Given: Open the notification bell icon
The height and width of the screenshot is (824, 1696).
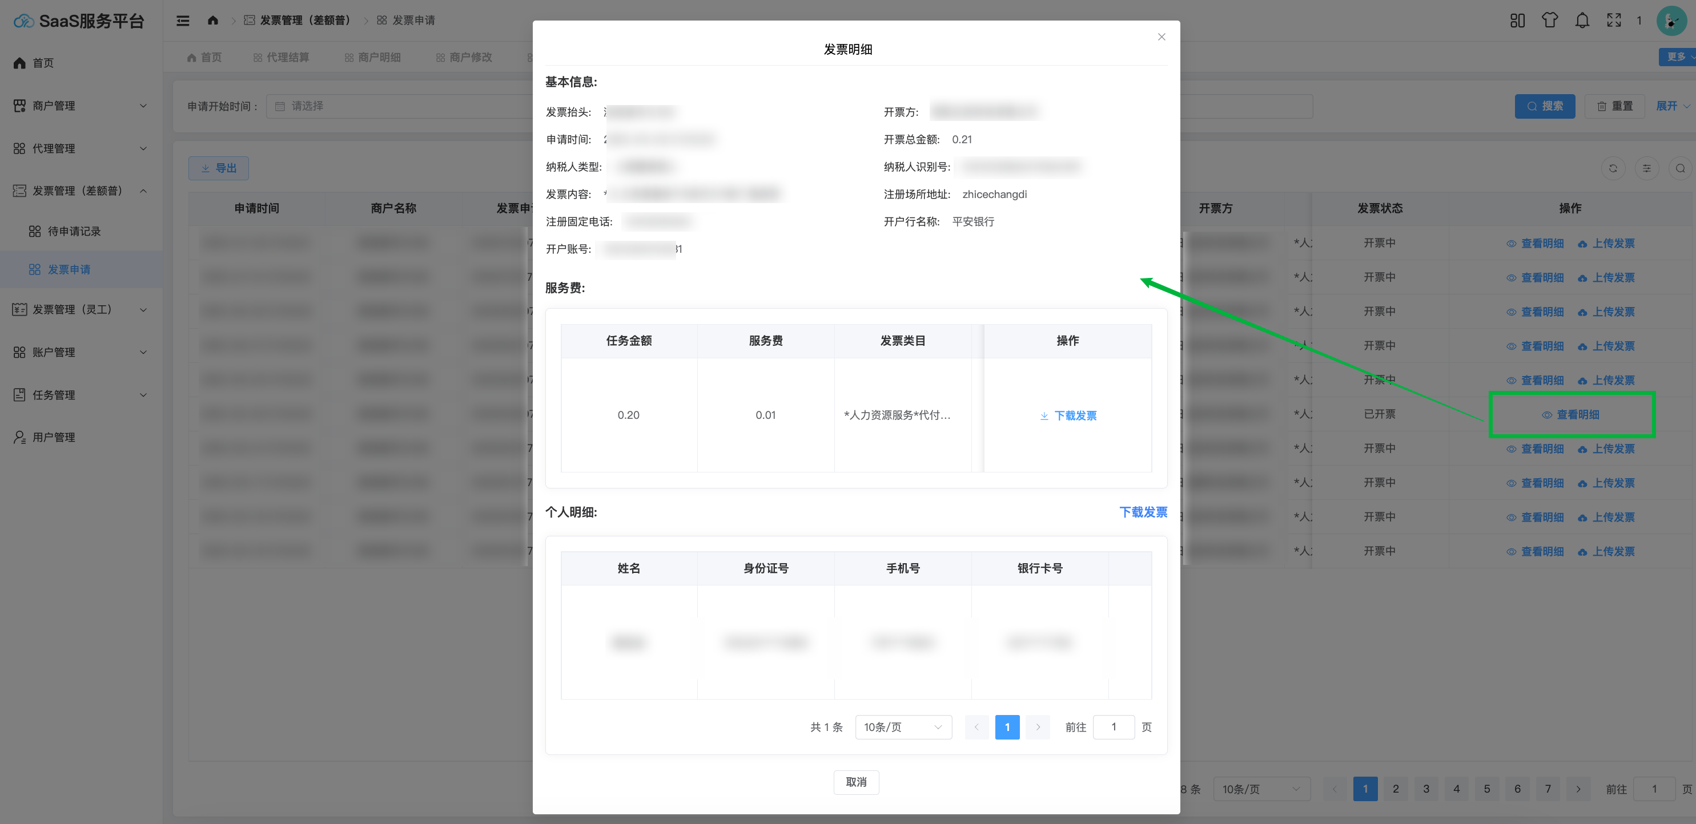Looking at the screenshot, I should click(1581, 21).
